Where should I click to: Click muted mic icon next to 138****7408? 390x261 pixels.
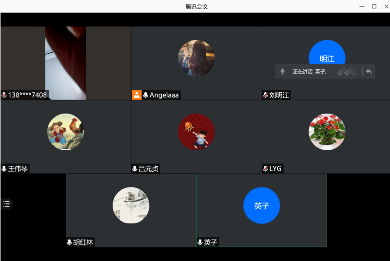tap(4, 95)
